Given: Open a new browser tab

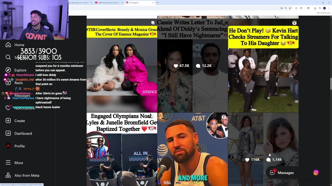Looking at the screenshot, I should tap(158, 3).
